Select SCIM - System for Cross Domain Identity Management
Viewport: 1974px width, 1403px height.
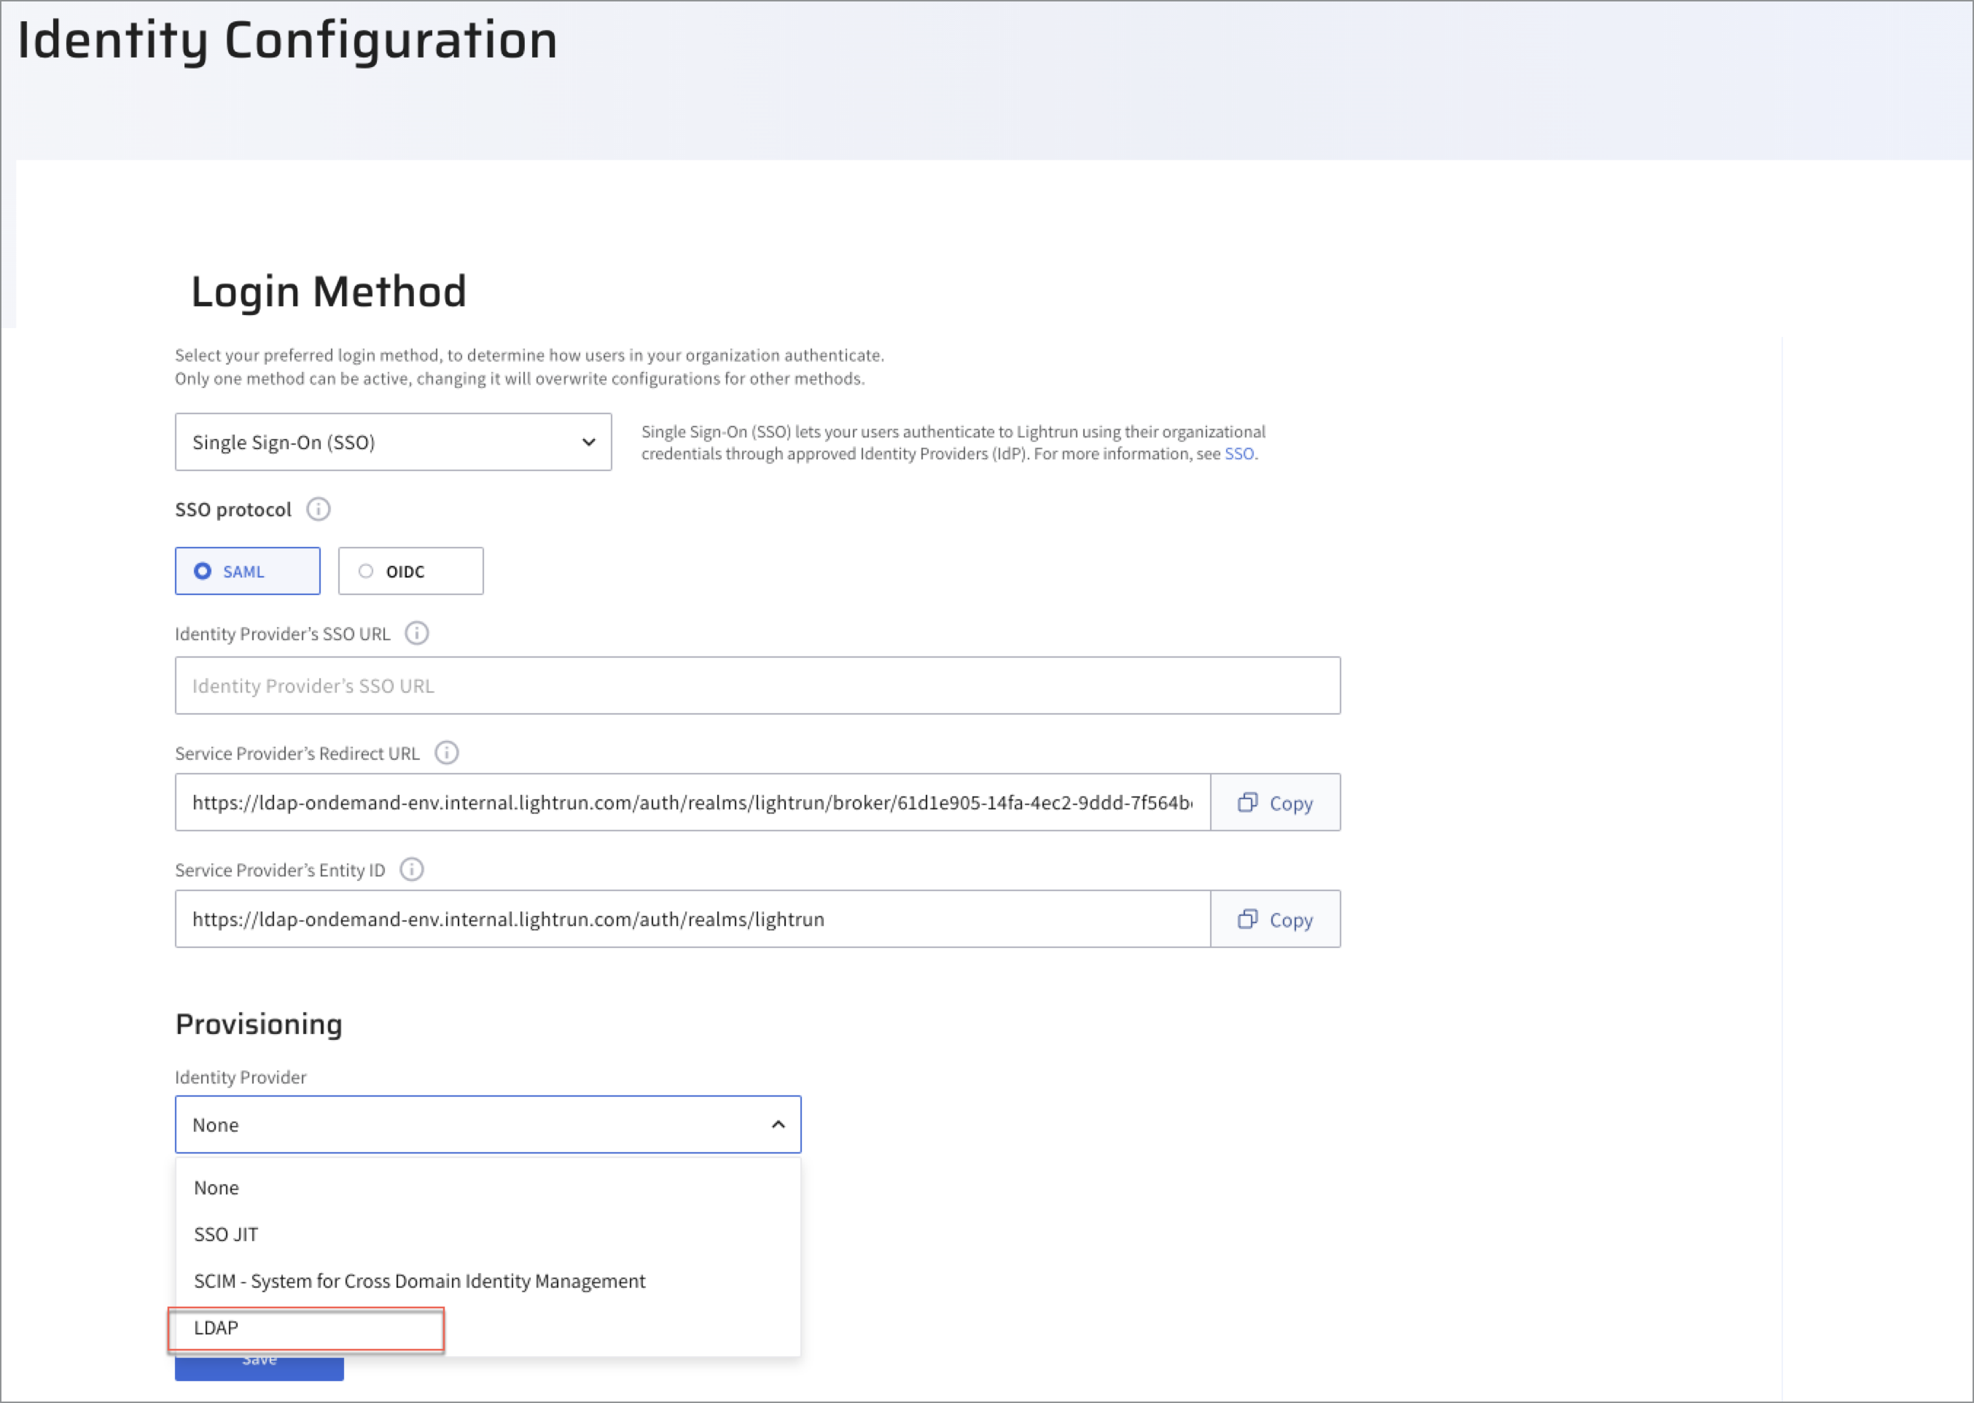click(x=419, y=1281)
